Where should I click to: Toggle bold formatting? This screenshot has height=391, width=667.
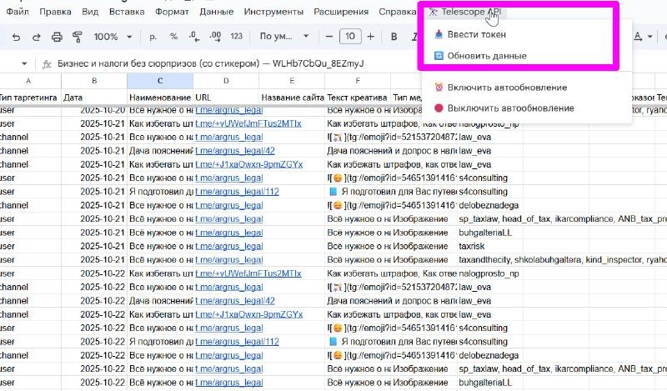tap(394, 37)
